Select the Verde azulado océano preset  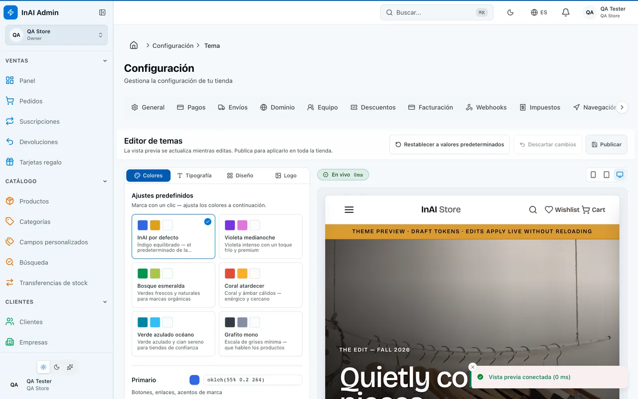click(173, 334)
